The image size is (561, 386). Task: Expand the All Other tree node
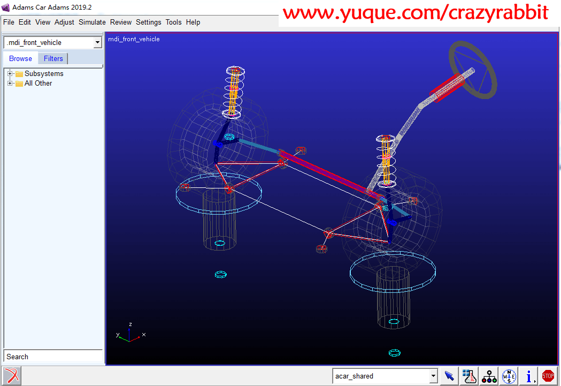[10, 84]
